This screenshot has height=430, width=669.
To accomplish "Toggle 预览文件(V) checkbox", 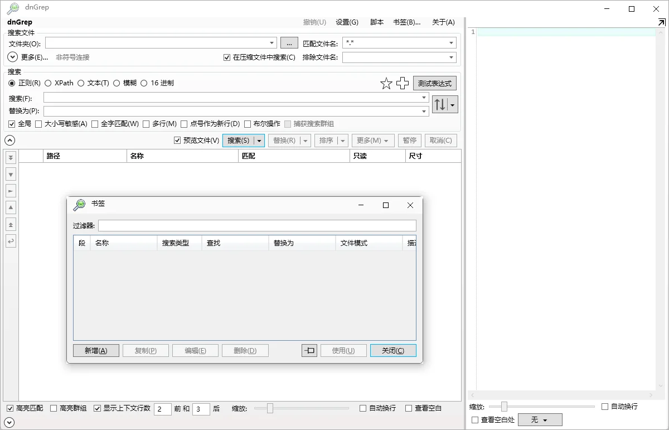I will [x=178, y=141].
